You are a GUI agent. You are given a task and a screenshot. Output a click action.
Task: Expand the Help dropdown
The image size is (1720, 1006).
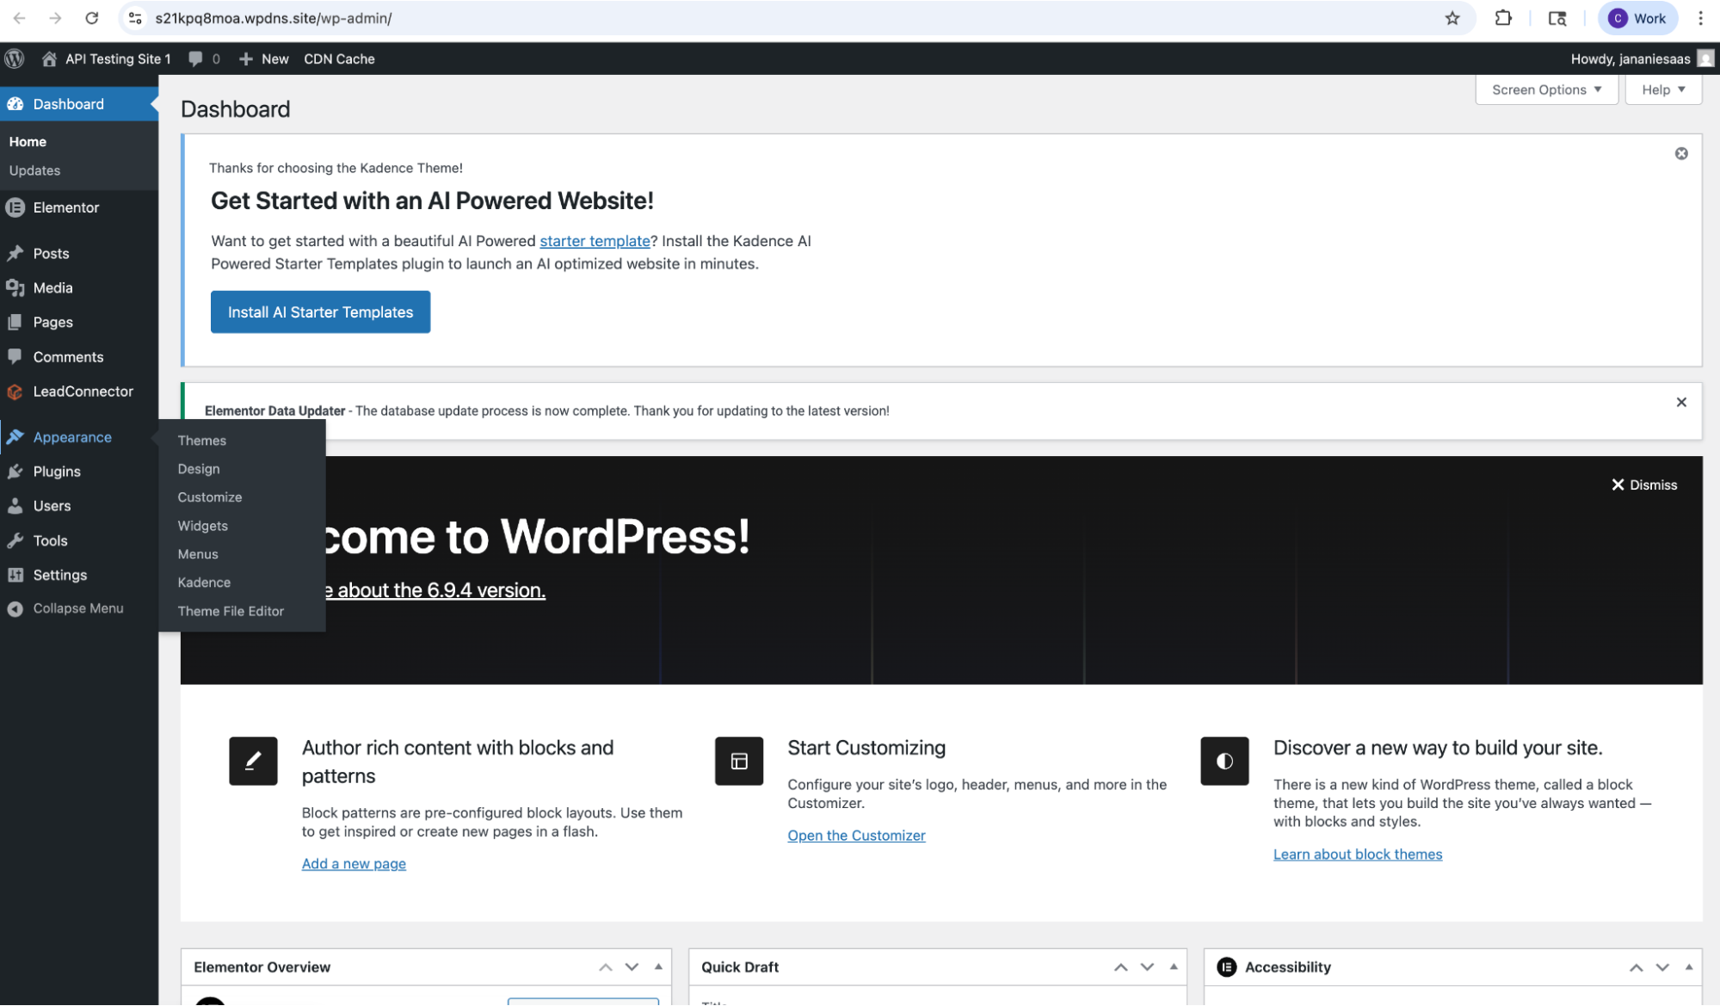click(1663, 89)
